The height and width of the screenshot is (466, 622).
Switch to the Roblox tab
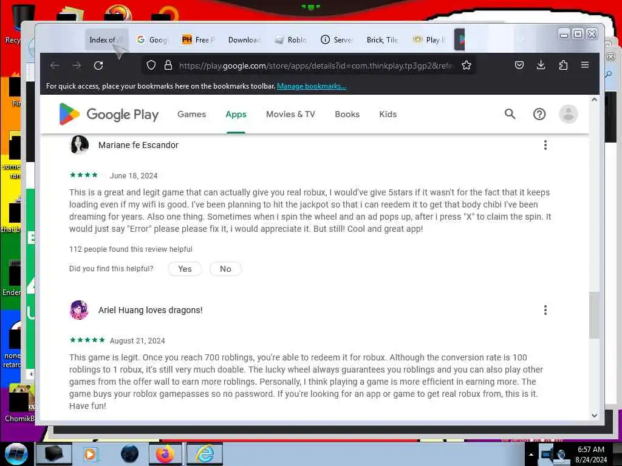(x=291, y=39)
